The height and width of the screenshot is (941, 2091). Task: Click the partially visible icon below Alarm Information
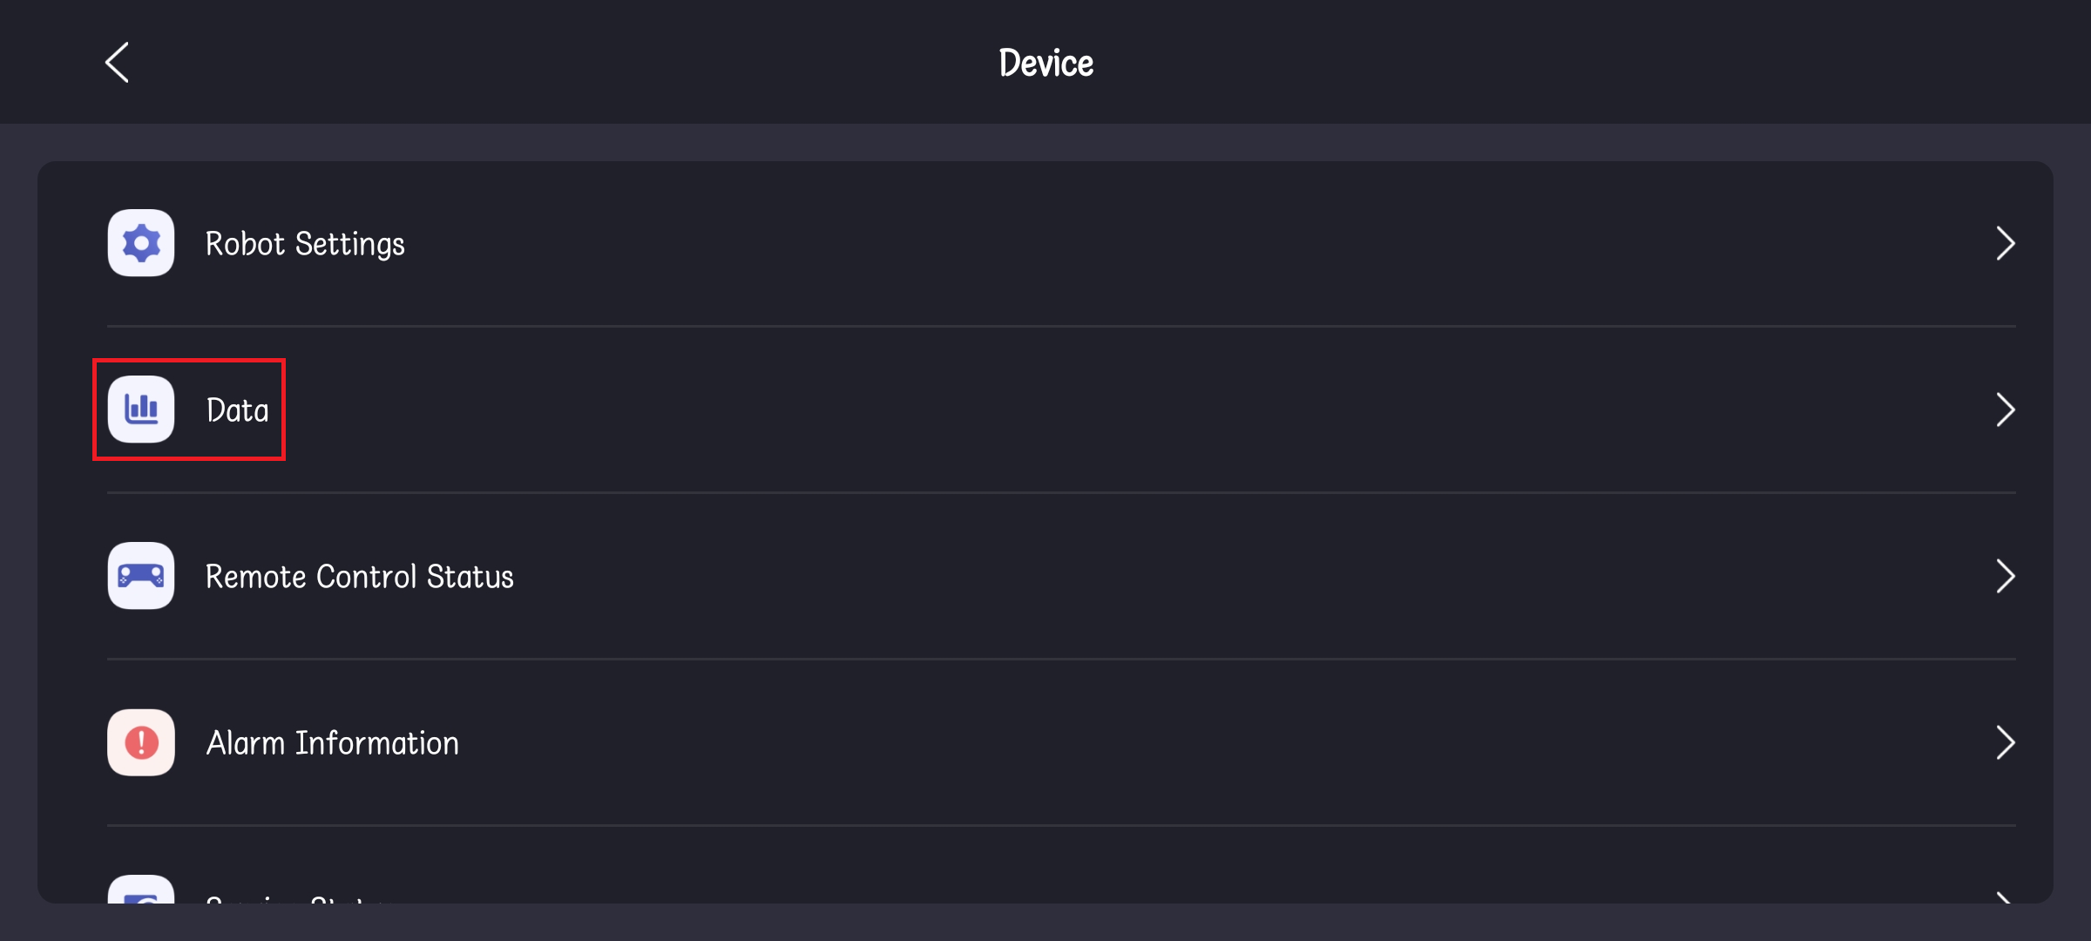[x=141, y=891]
